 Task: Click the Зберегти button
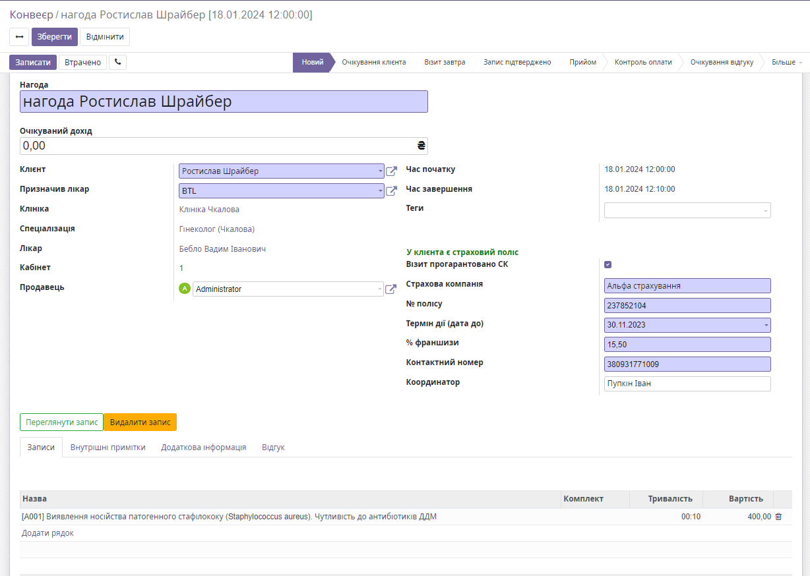point(55,37)
